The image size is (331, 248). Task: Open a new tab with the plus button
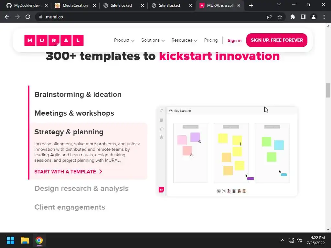[251, 5]
